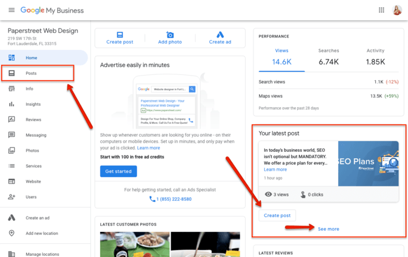
Task: Click the Create ad label in top card
Action: [220, 42]
